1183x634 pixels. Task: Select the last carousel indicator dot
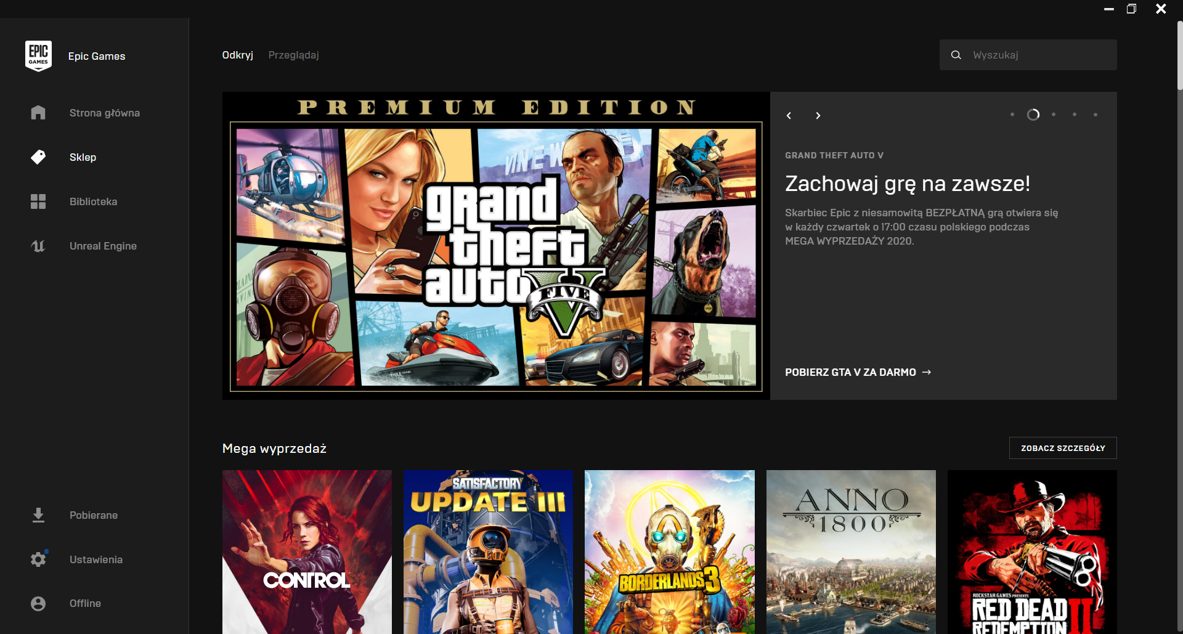coord(1095,115)
